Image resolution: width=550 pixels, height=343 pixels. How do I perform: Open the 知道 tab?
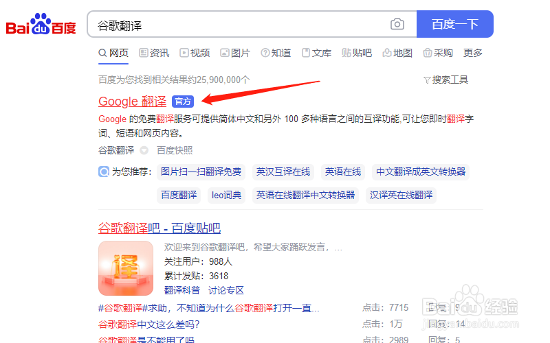click(276, 53)
